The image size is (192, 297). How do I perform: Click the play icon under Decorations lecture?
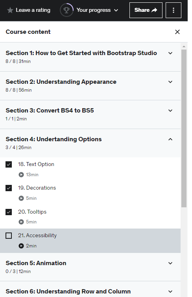click(x=21, y=198)
